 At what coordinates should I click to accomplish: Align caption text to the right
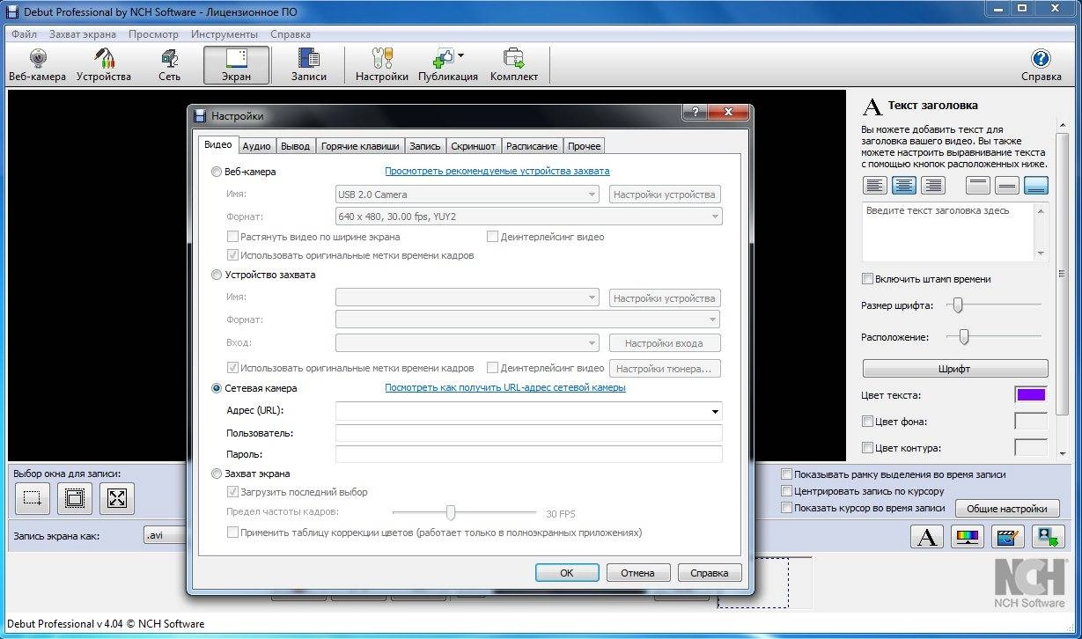[934, 185]
